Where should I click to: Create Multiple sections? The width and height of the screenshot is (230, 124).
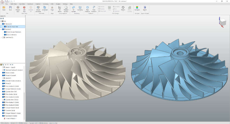tap(66, 9)
